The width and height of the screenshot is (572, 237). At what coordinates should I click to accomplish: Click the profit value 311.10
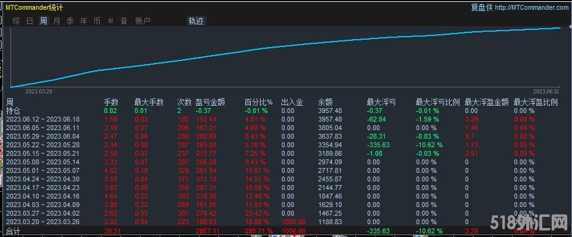(x=206, y=179)
